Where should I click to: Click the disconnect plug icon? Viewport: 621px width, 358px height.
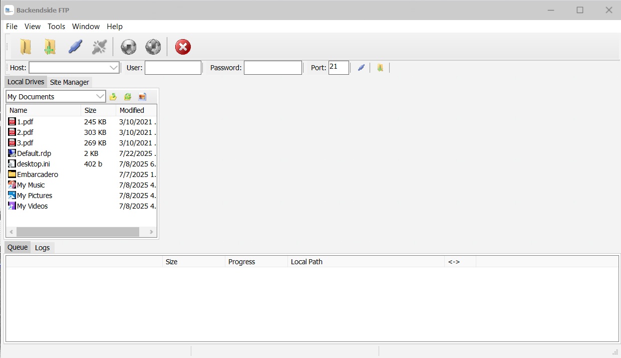(x=99, y=46)
